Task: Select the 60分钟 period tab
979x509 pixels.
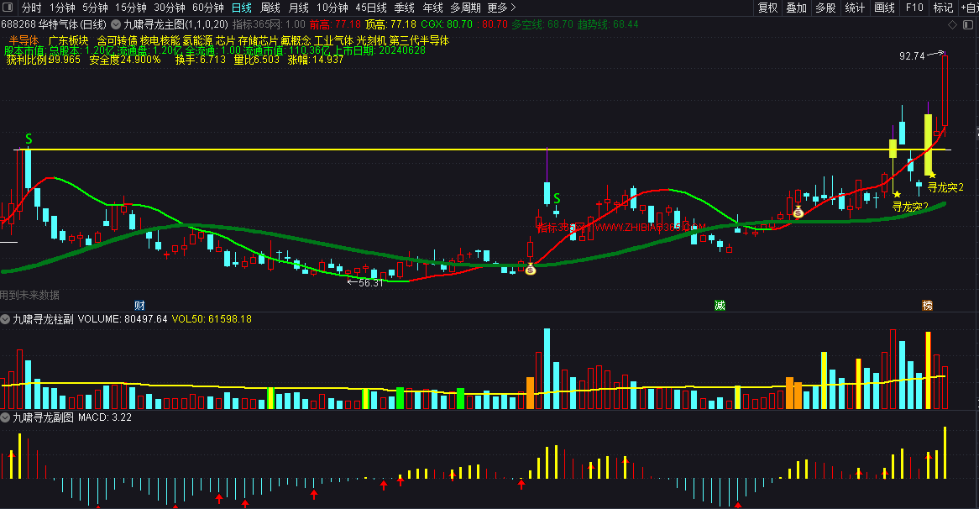Action: tap(208, 8)
